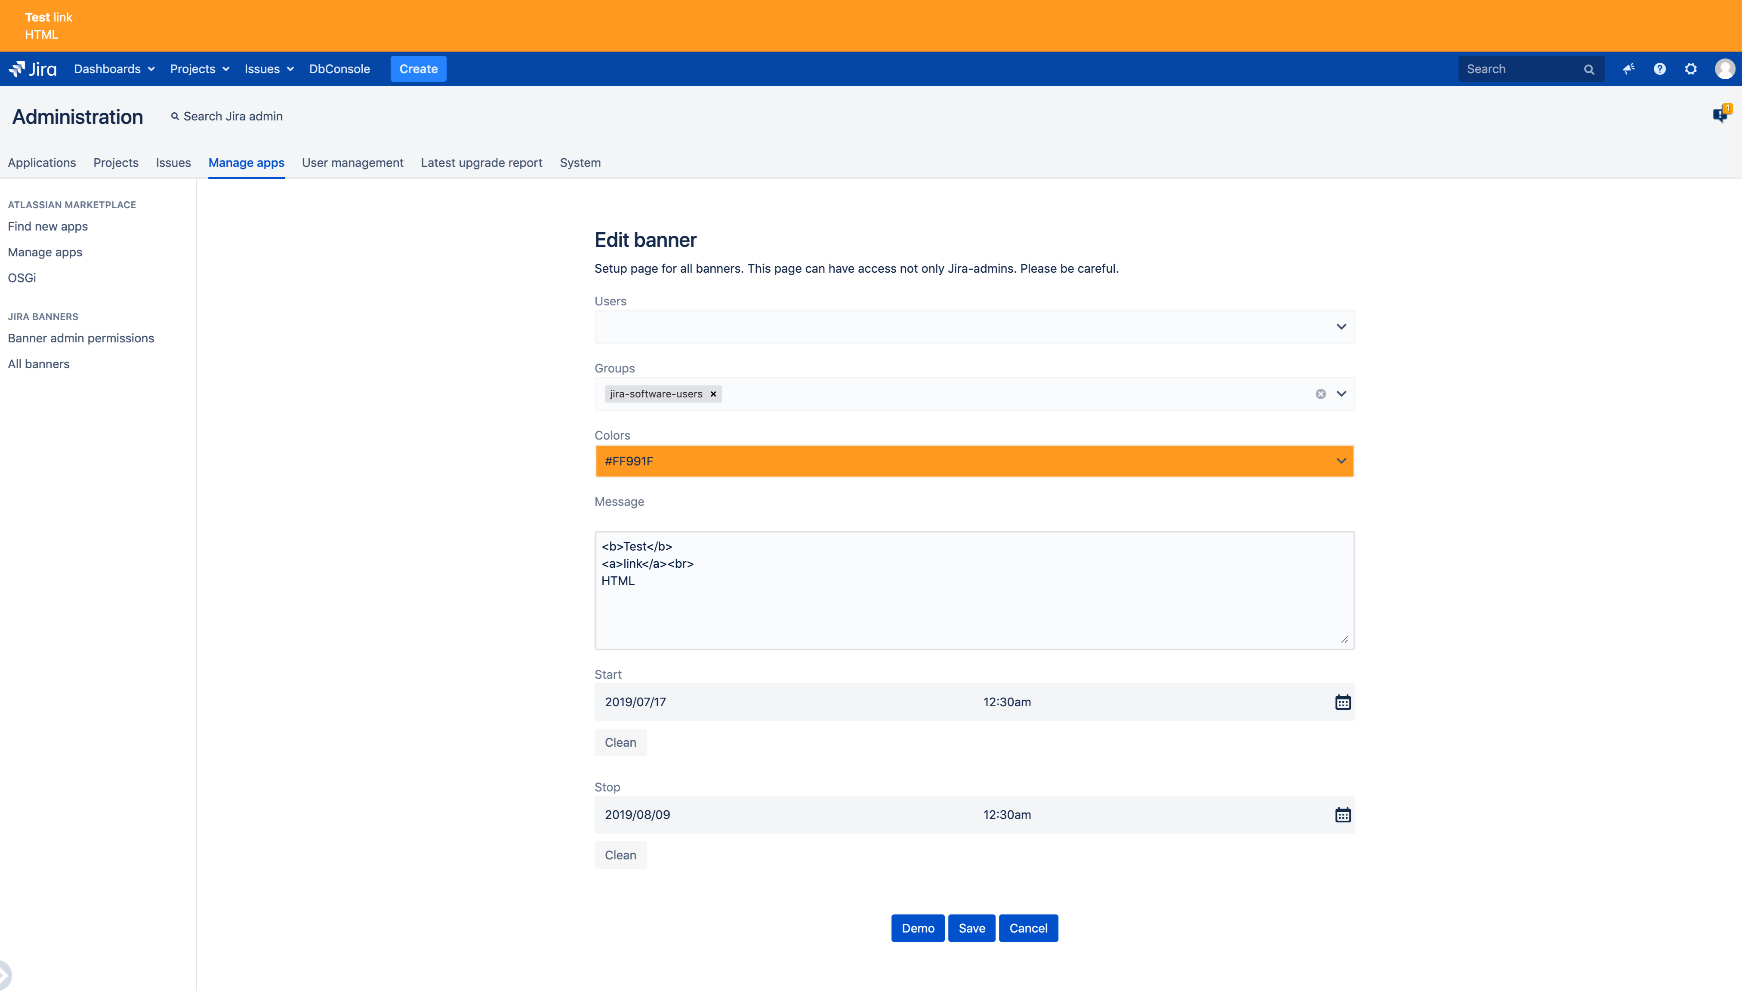
Task: Expand the Groups dropdown arrow
Action: click(1341, 394)
